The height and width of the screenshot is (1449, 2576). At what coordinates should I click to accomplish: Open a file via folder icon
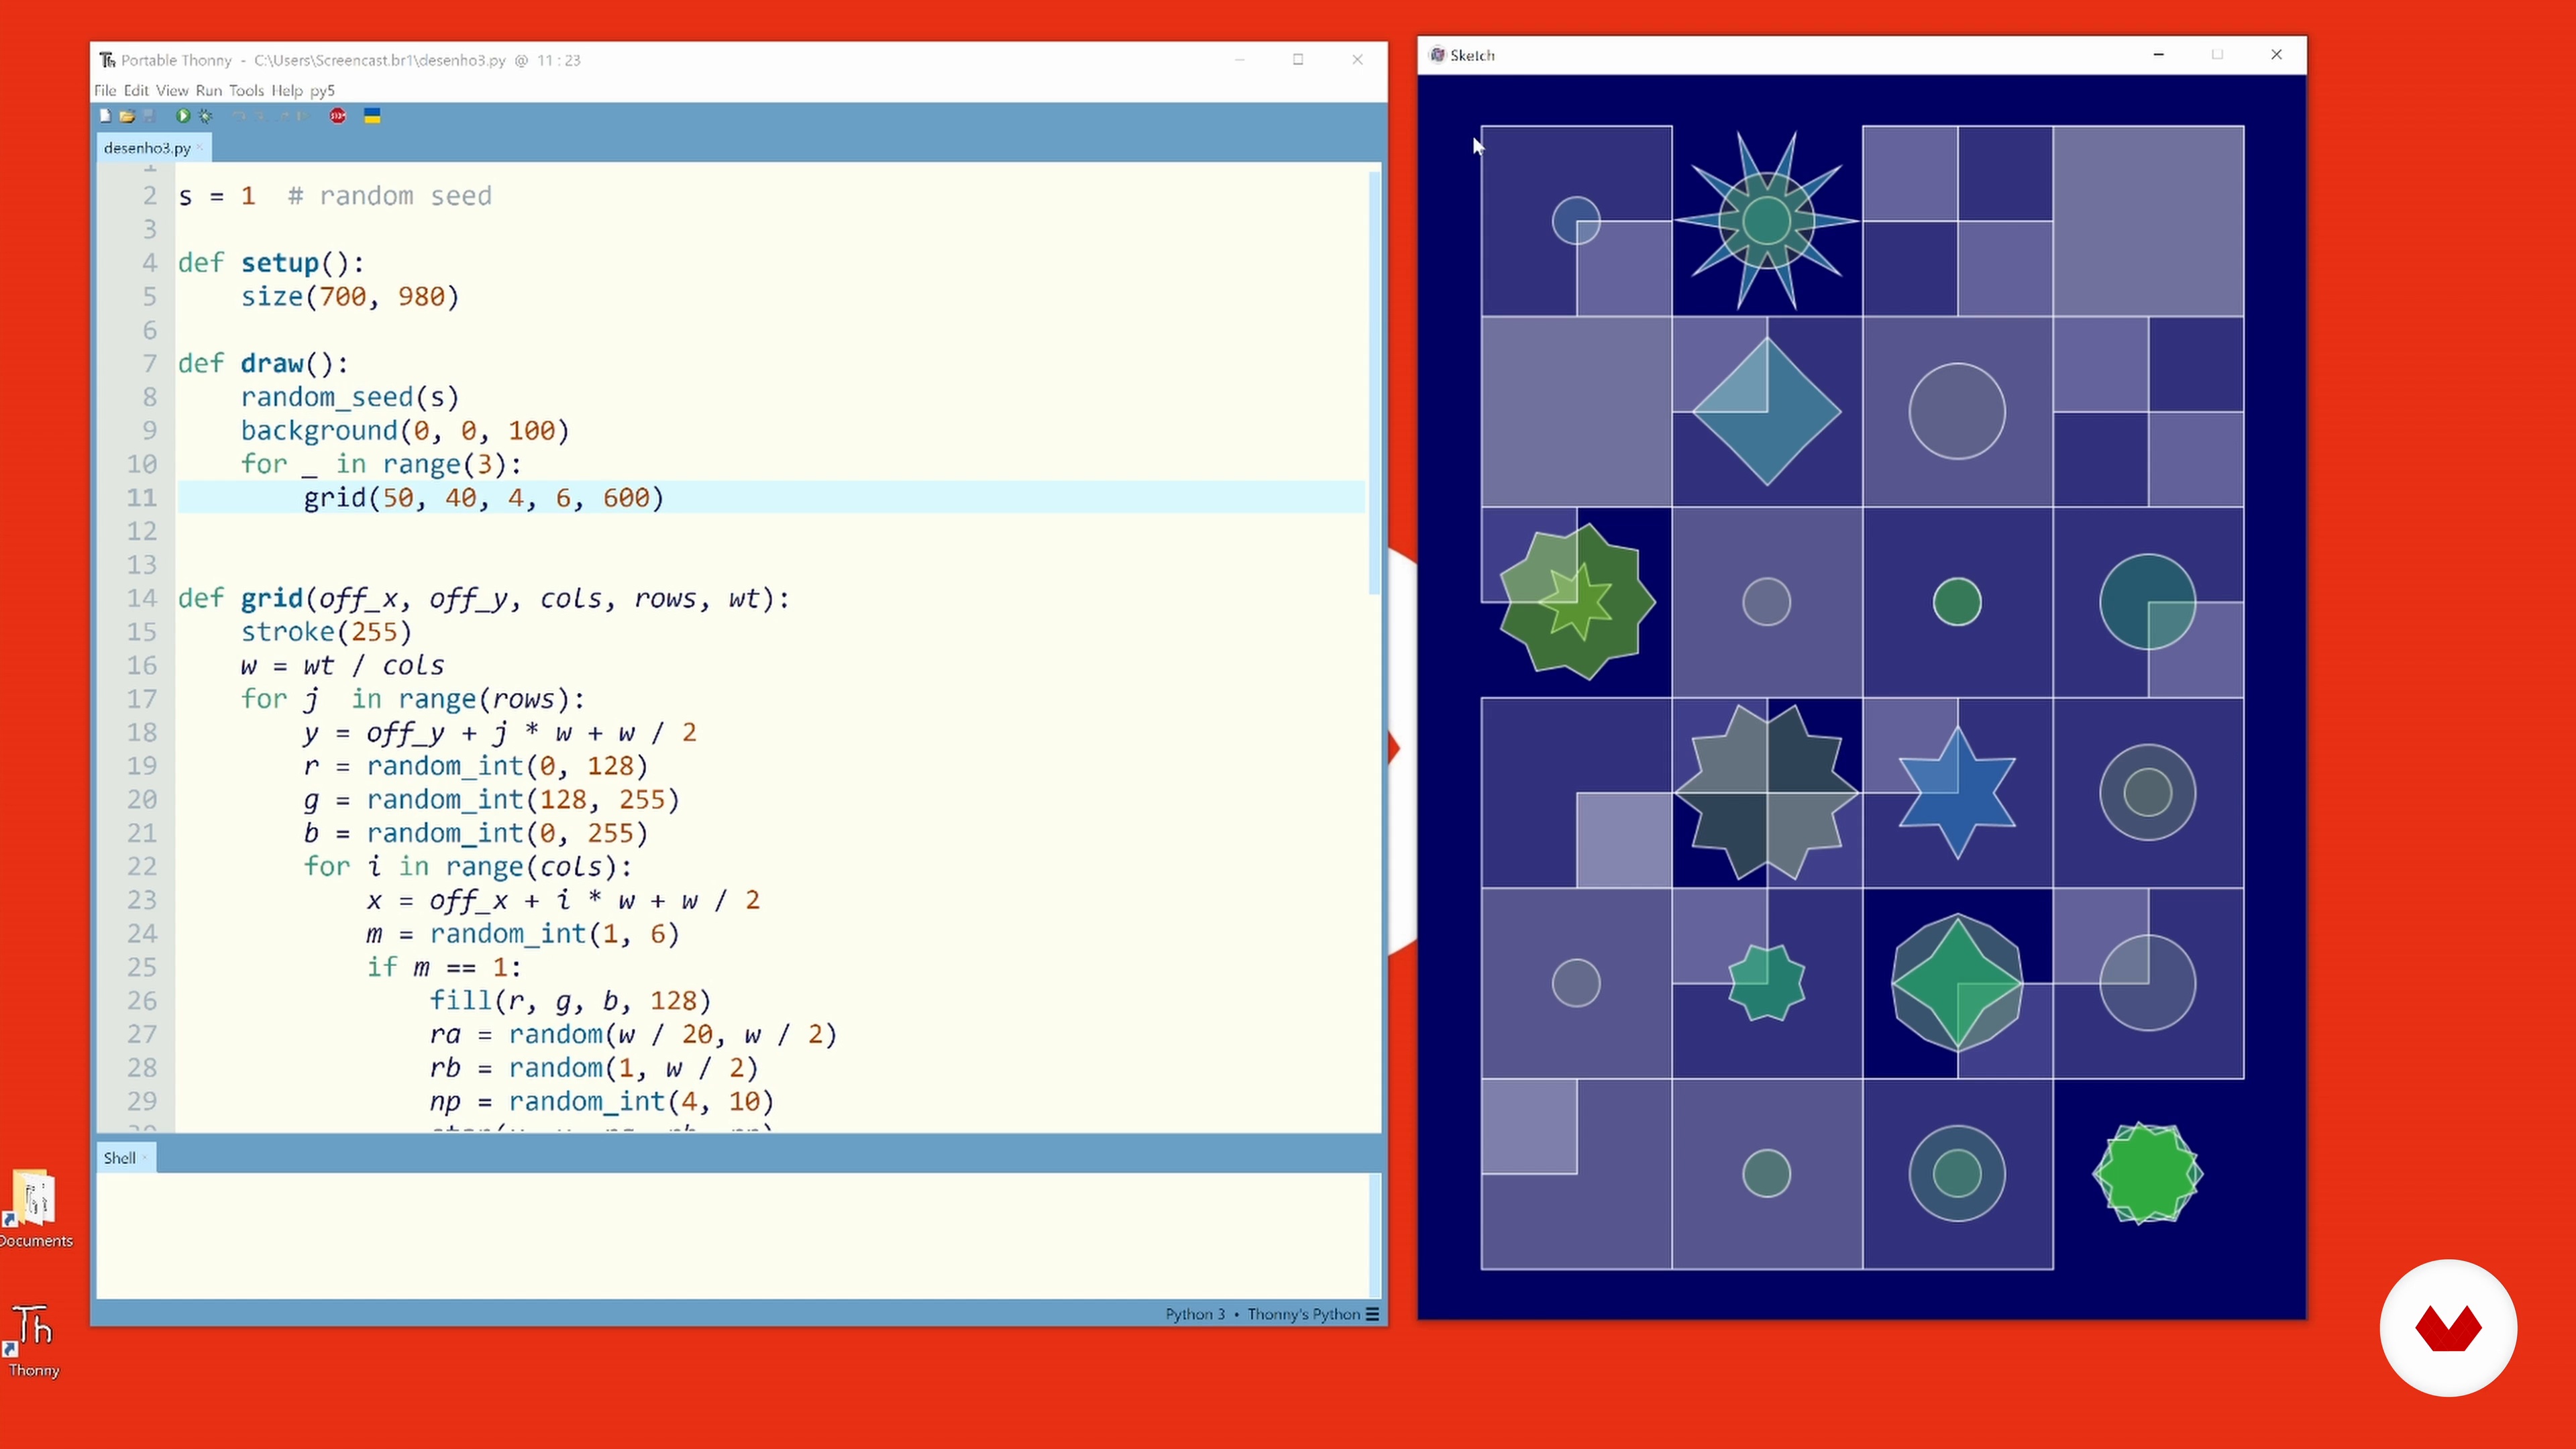[127, 116]
